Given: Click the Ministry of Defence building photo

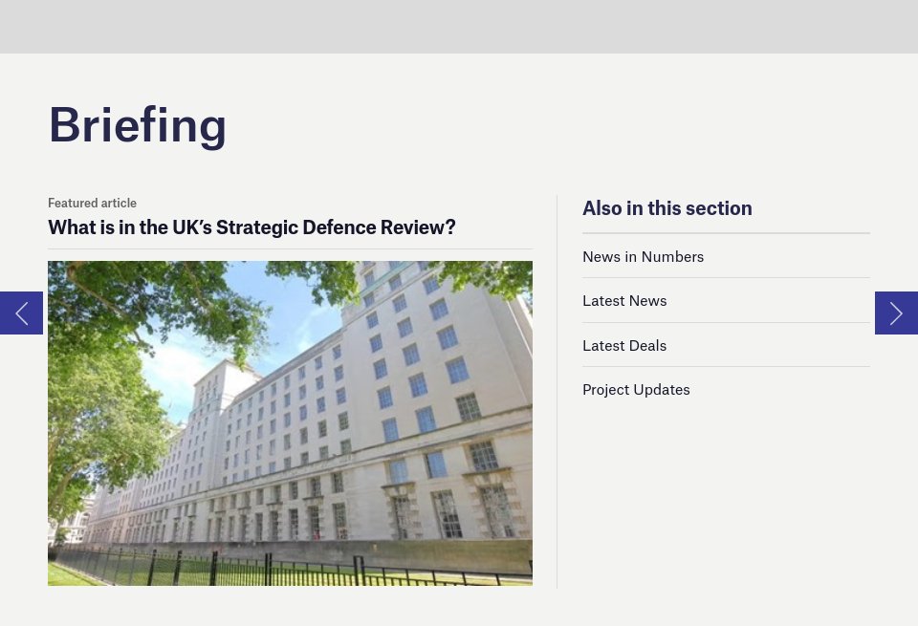Looking at the screenshot, I should click(290, 422).
